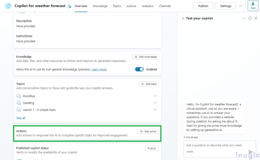Click the edit icon next to copilot name
260x160 pixels.
(69, 6)
